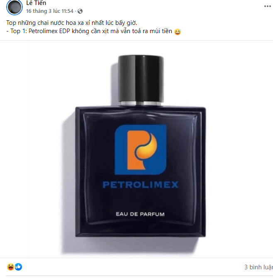Click the three-dot post options menu
Viewport: 273px width, 278px height.
point(267,6)
